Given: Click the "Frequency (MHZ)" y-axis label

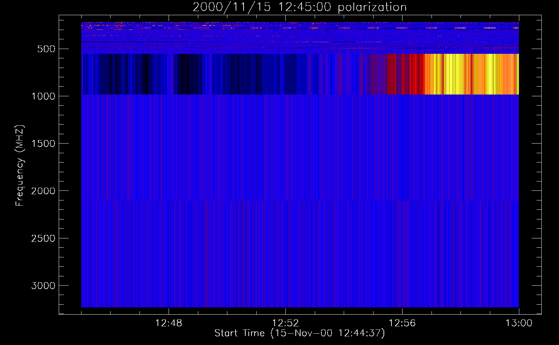Looking at the screenshot, I should click(20, 166).
